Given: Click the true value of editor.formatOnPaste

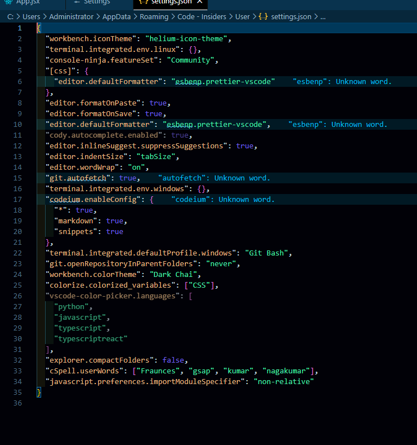Looking at the screenshot, I should coord(158,103).
